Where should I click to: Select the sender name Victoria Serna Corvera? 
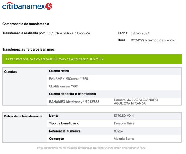[69, 33]
